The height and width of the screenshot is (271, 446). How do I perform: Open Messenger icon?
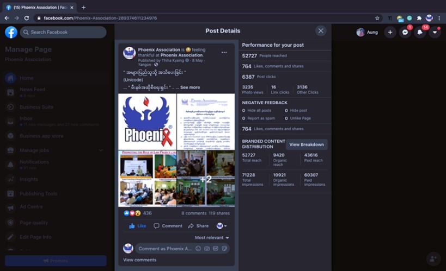coord(405,33)
